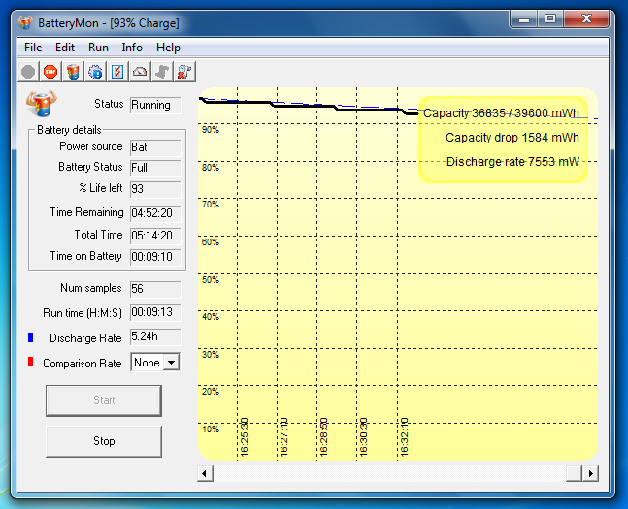Open the File menu
Image resolution: width=628 pixels, height=509 pixels.
tap(33, 48)
